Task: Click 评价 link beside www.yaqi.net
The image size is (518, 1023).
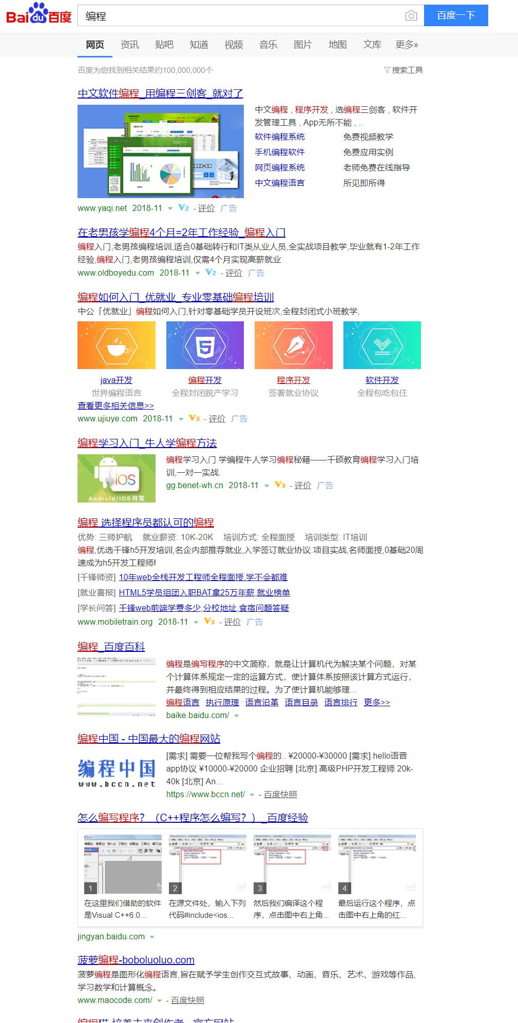Action: pos(206,208)
